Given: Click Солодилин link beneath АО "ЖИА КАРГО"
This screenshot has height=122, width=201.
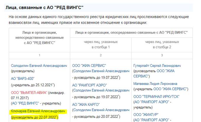Looking at the screenshot, I should pyautogui.click(x=101, y=110).
